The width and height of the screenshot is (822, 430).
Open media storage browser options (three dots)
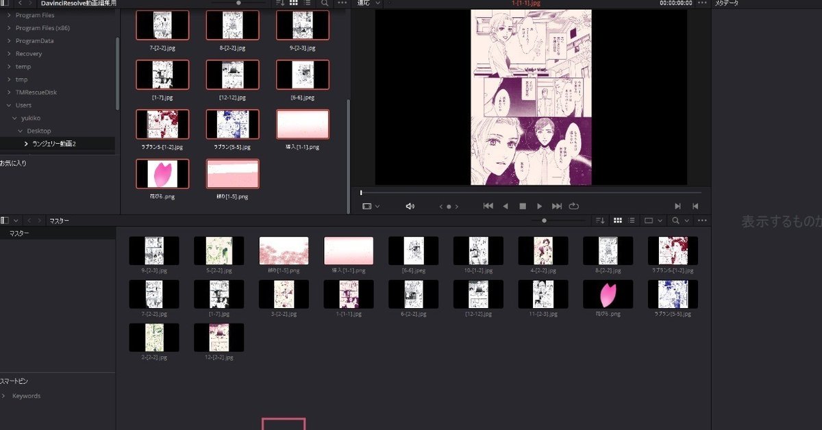(342, 3)
